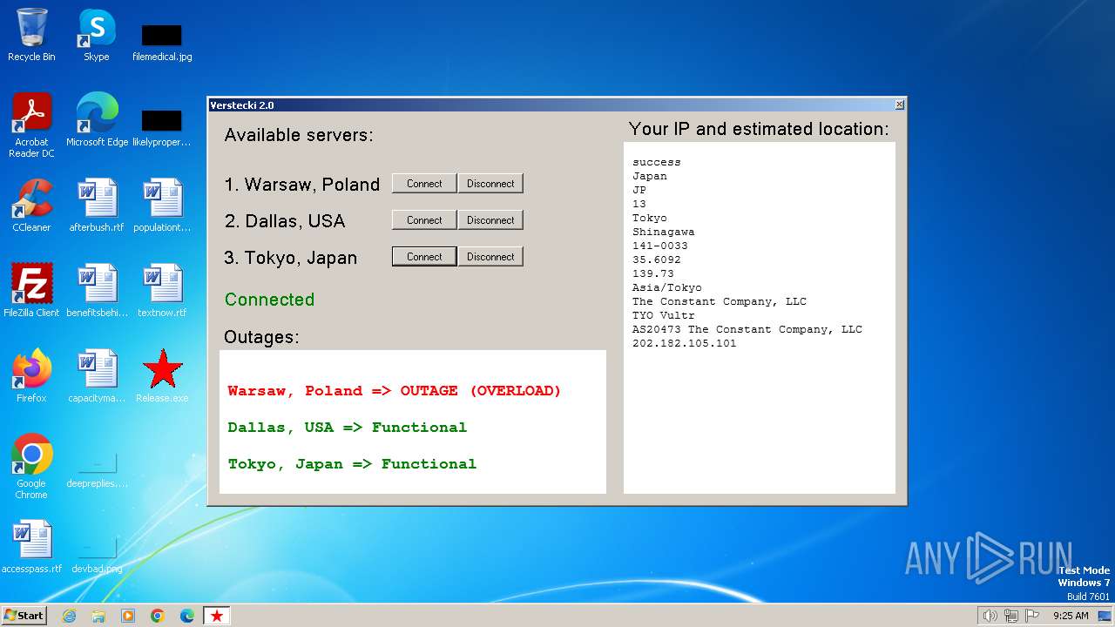Image resolution: width=1115 pixels, height=627 pixels.
Task: Click the Dallas, USA => Functional line
Action: pos(348,428)
